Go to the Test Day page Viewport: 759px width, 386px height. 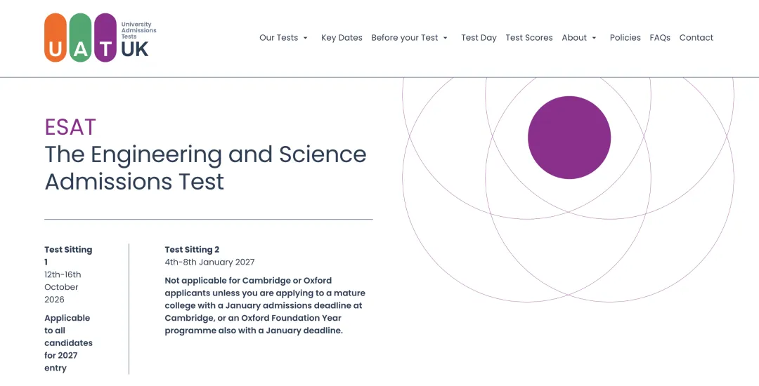point(479,38)
